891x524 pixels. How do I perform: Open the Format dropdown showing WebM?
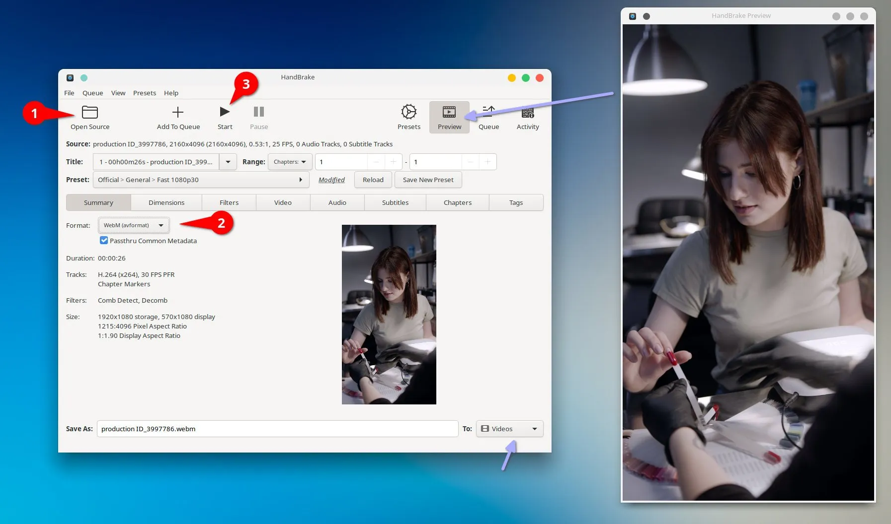coord(133,225)
